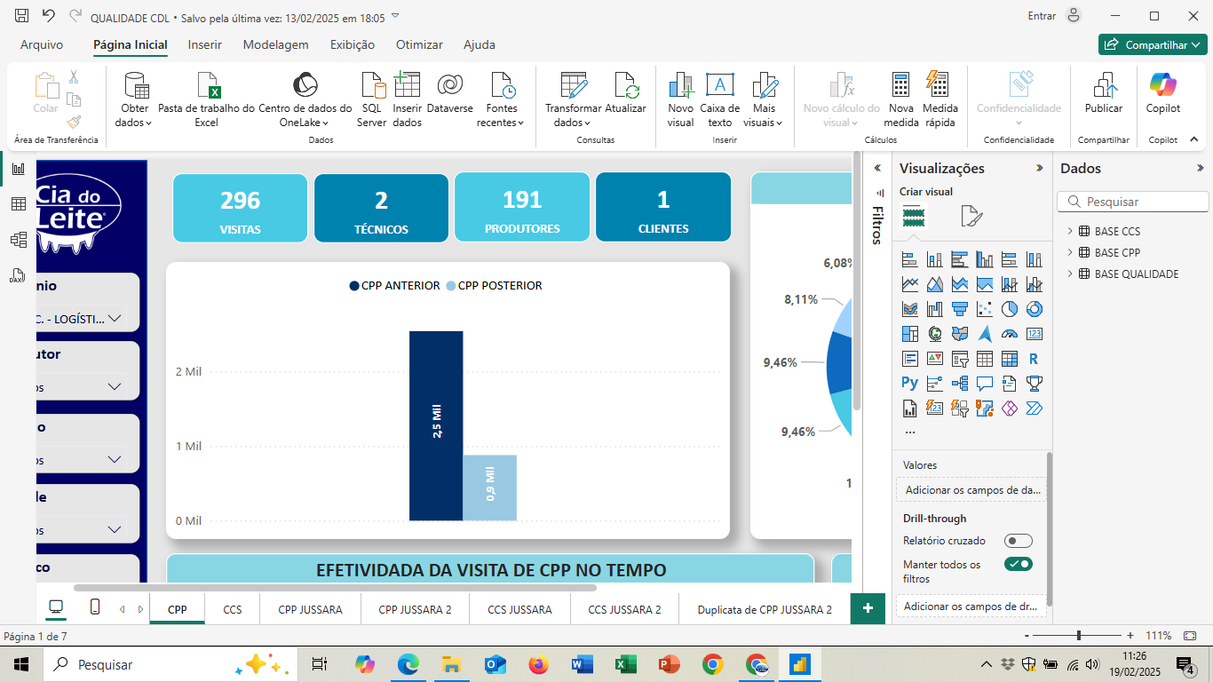Toggle Relatório cruzado switch
The width and height of the screenshot is (1213, 682).
pyautogui.click(x=1019, y=541)
